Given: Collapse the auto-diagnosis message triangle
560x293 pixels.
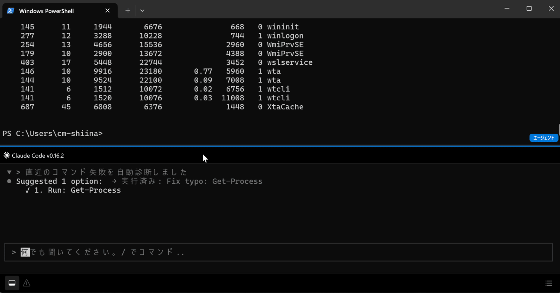Looking at the screenshot, I should [x=9, y=172].
